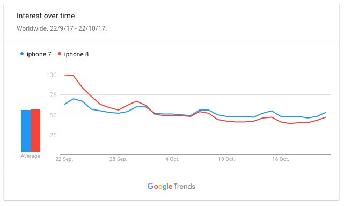344x206 pixels.
Task: Click the red iphone 8 legend dot
Action: (x=60, y=54)
